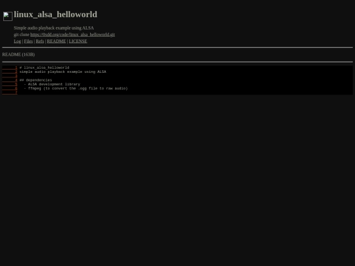Image resolution: width=355 pixels, height=266 pixels.
Task: Jump to line number 3 anchor
Action: (10, 76)
